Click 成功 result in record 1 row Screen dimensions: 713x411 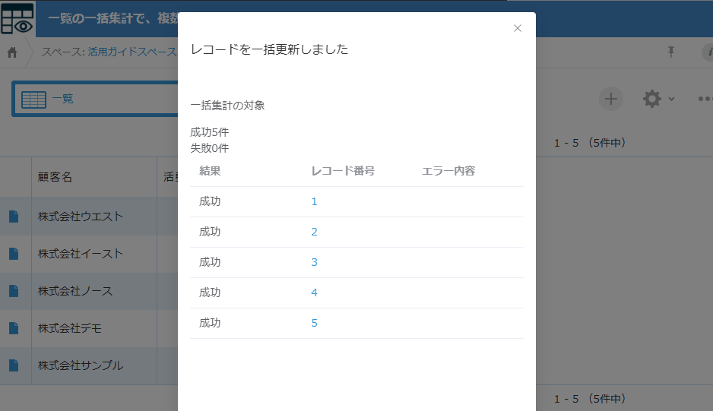(210, 201)
